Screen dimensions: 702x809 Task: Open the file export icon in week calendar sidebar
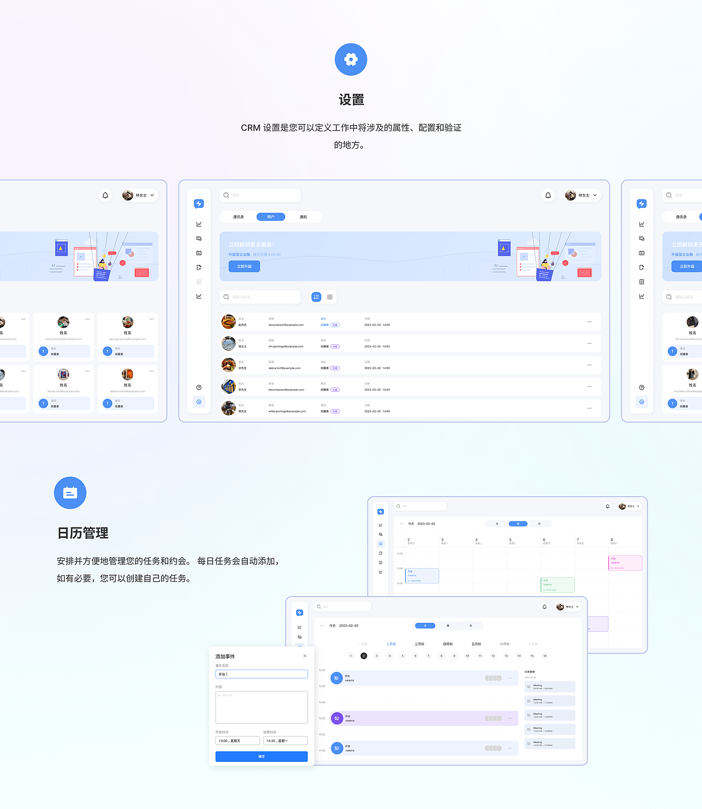click(x=381, y=553)
